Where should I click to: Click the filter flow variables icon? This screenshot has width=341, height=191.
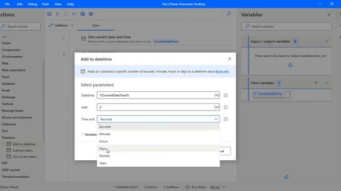click(x=316, y=83)
